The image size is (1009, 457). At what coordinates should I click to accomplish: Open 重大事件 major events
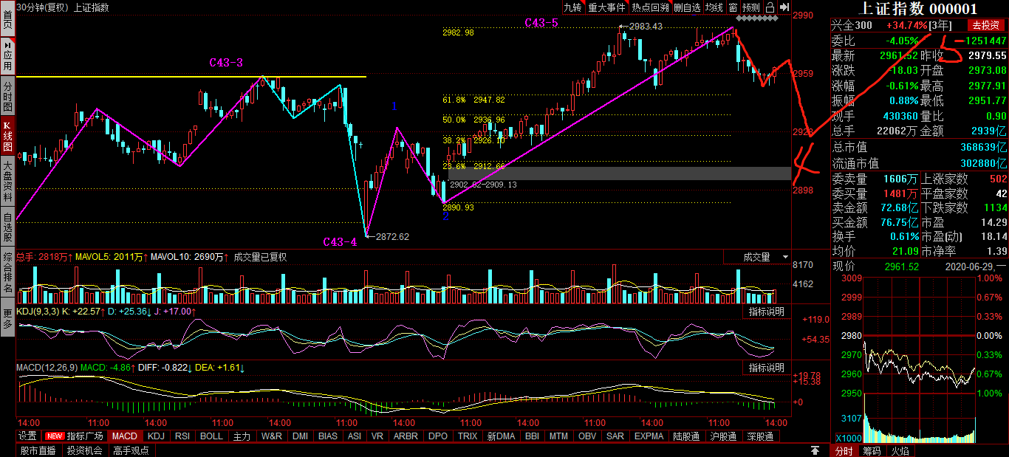point(606,7)
